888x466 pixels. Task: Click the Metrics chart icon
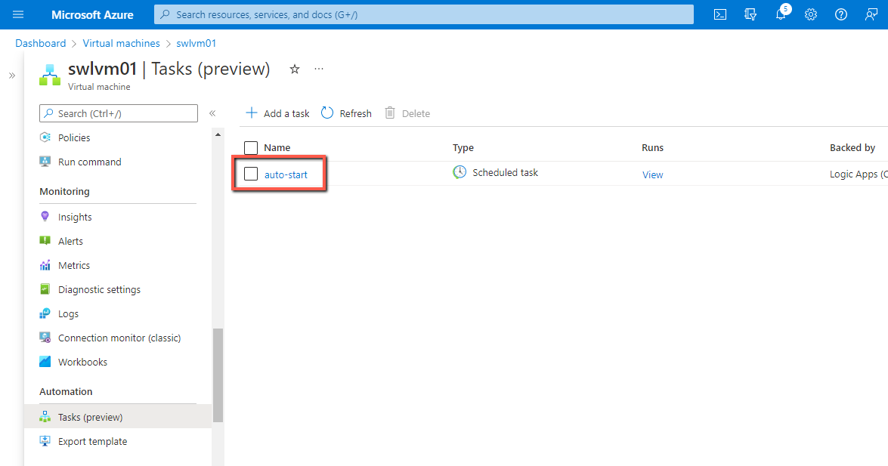point(45,265)
